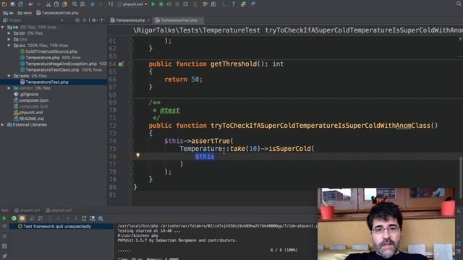Collapse the vo project root folder
This screenshot has width=463, height=260.
[x=3, y=27]
